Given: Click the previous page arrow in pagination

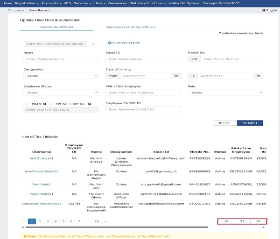Looking at the screenshot, I should (24, 221).
